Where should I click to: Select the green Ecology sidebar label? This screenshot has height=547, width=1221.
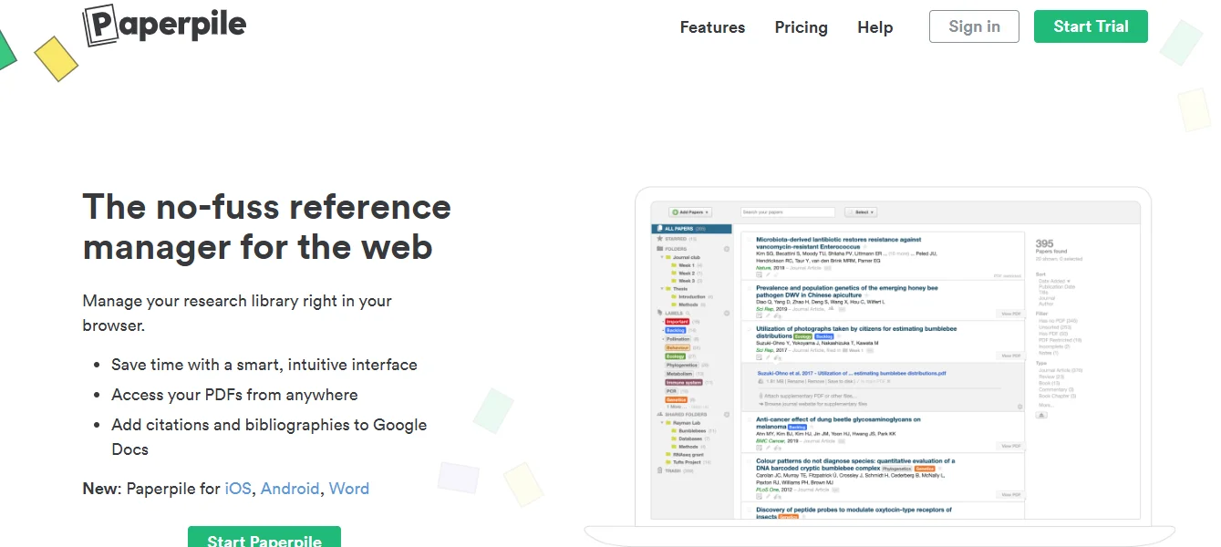click(x=675, y=356)
